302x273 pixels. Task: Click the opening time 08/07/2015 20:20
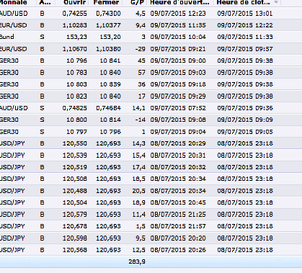[x=178, y=238]
